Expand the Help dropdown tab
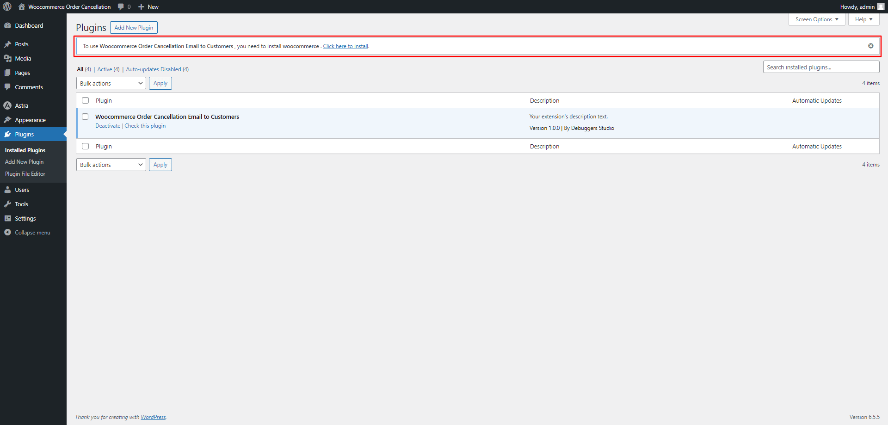888x425 pixels. (863, 19)
